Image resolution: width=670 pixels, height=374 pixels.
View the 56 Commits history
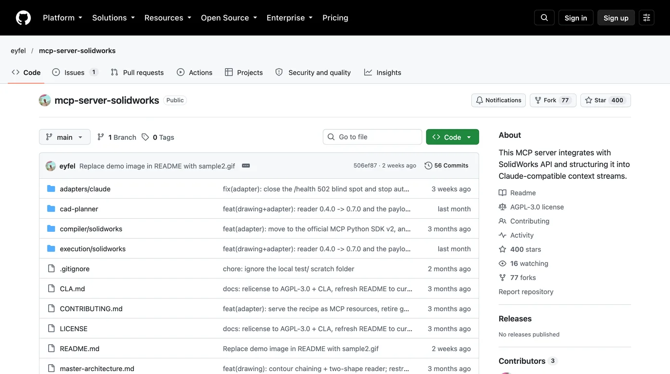[x=447, y=166]
